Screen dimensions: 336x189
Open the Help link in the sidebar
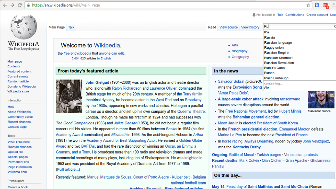(x=11, y=107)
